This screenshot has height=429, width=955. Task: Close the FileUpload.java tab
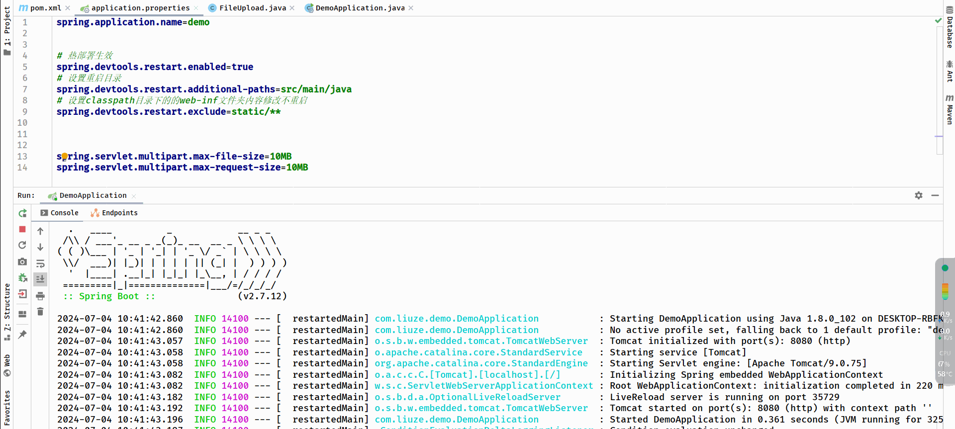point(292,8)
